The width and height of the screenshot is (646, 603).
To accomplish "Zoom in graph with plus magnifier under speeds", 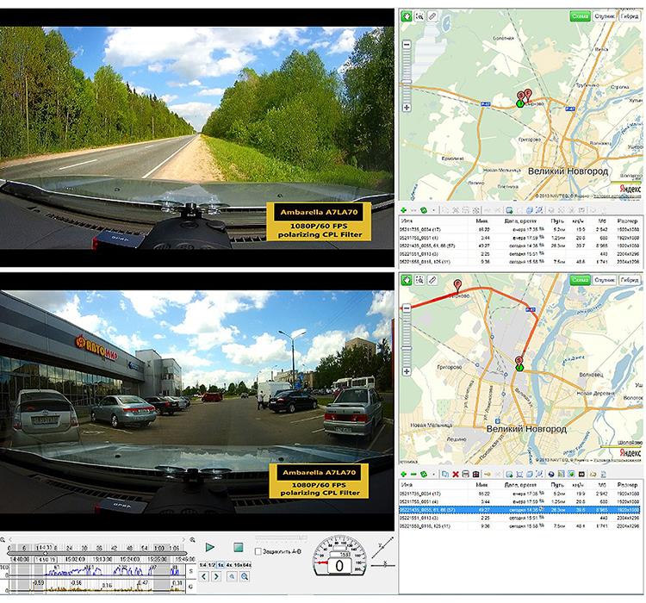I will pyautogui.click(x=245, y=576).
